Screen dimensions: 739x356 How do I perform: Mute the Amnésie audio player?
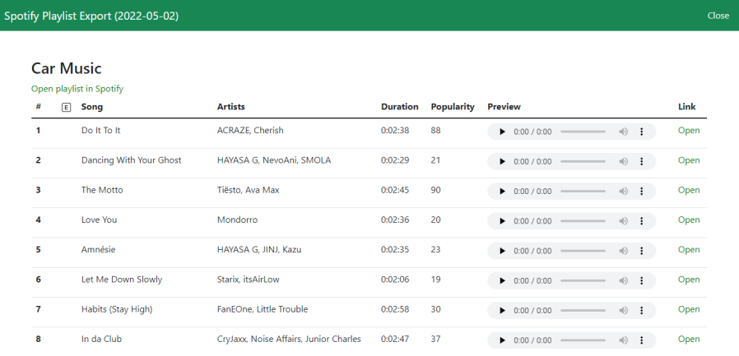pyautogui.click(x=624, y=251)
